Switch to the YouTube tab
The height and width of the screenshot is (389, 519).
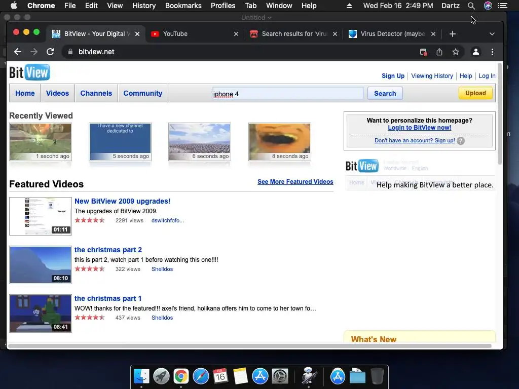point(195,34)
